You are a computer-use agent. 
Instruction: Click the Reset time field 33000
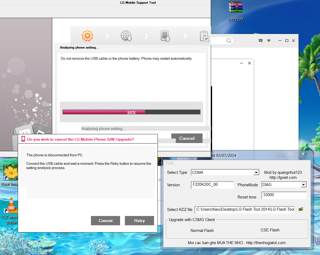284,195
